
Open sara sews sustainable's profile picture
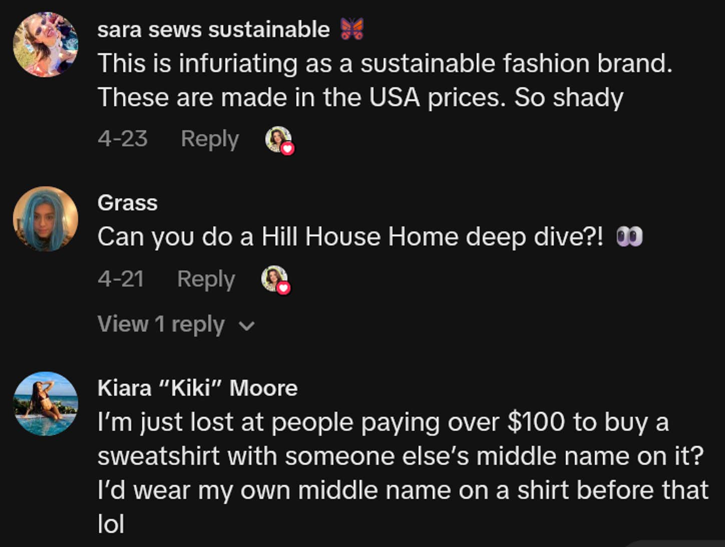[45, 44]
